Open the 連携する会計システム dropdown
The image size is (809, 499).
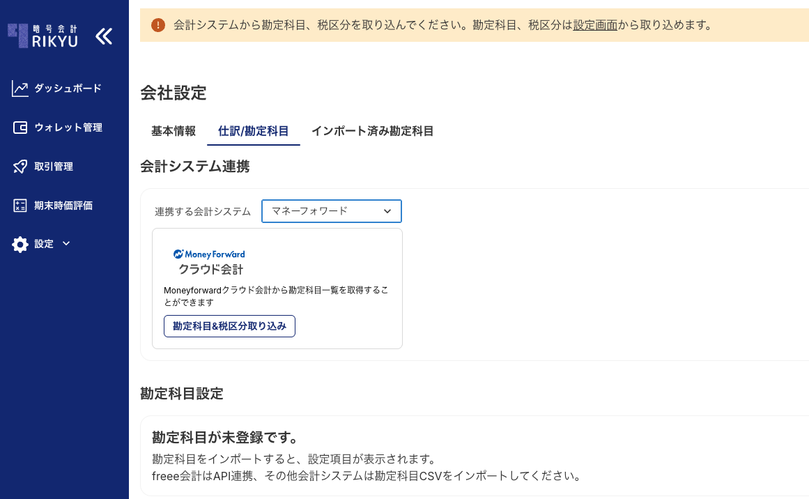coord(331,211)
